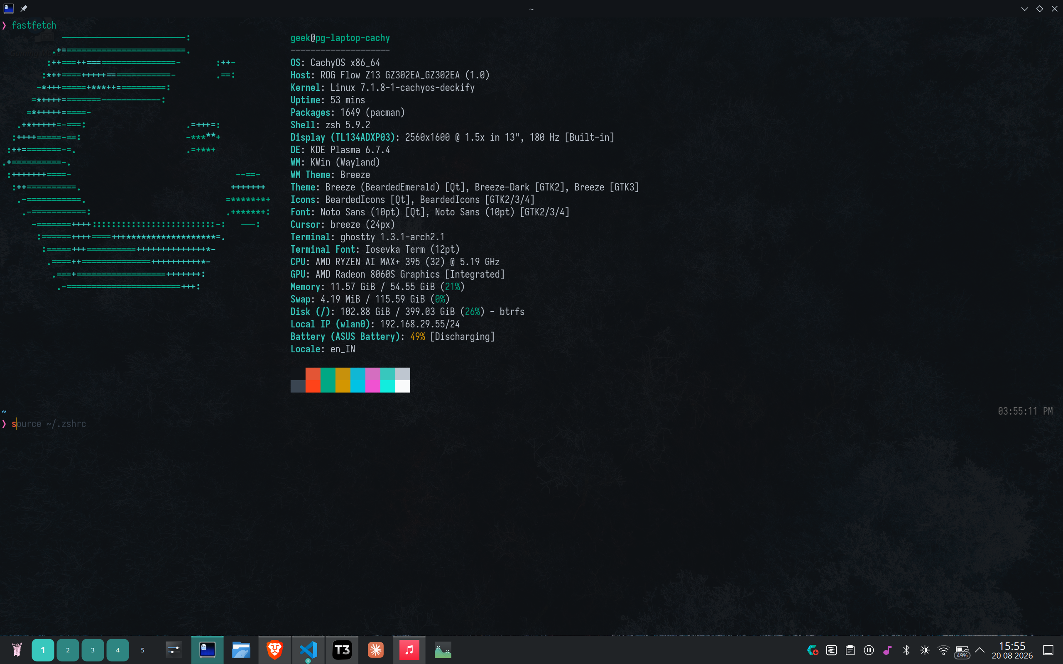
Task: Click the 'fastfetch' command text
Action: pyautogui.click(x=34, y=25)
